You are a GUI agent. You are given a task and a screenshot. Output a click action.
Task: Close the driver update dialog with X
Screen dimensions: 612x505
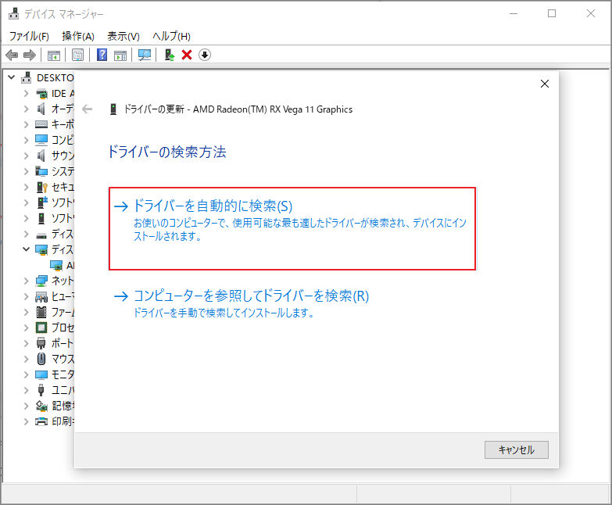click(545, 84)
